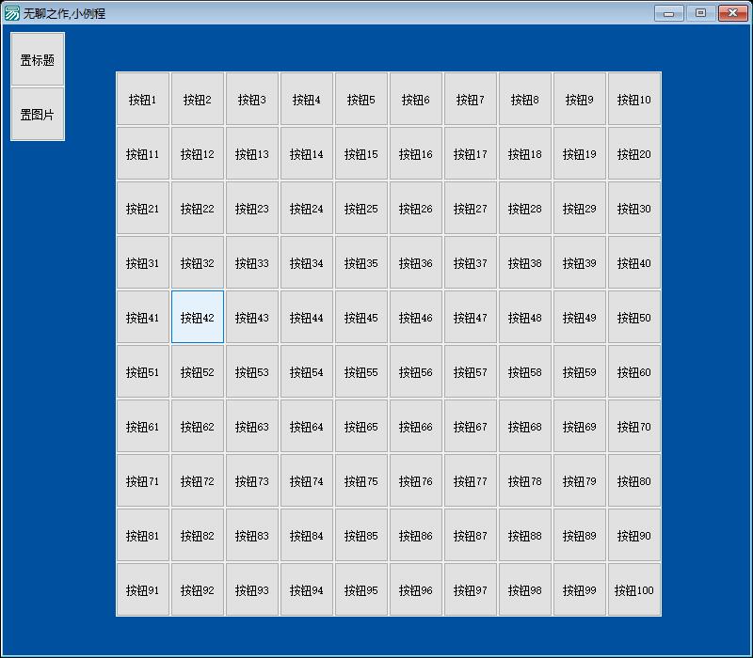
Task: Click the last button 按钮100
Action: pyautogui.click(x=633, y=589)
